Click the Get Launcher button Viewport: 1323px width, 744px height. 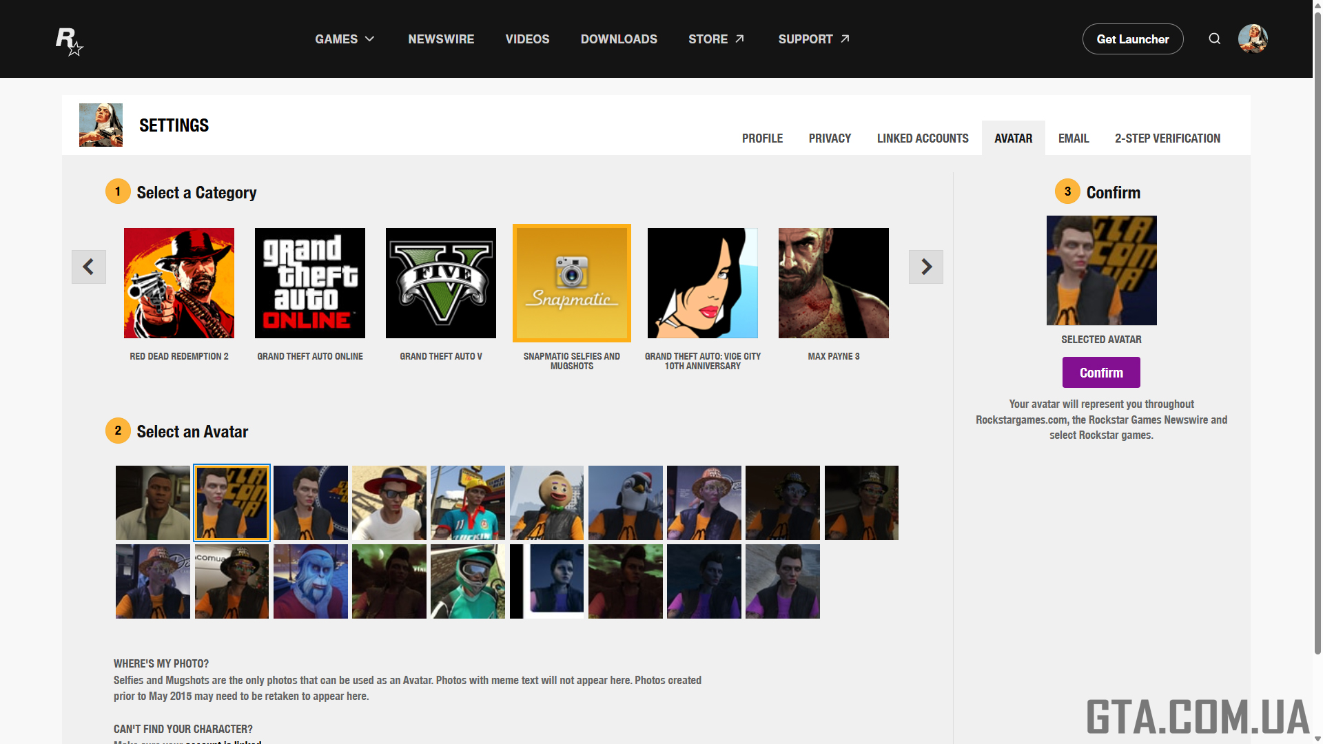(1133, 39)
